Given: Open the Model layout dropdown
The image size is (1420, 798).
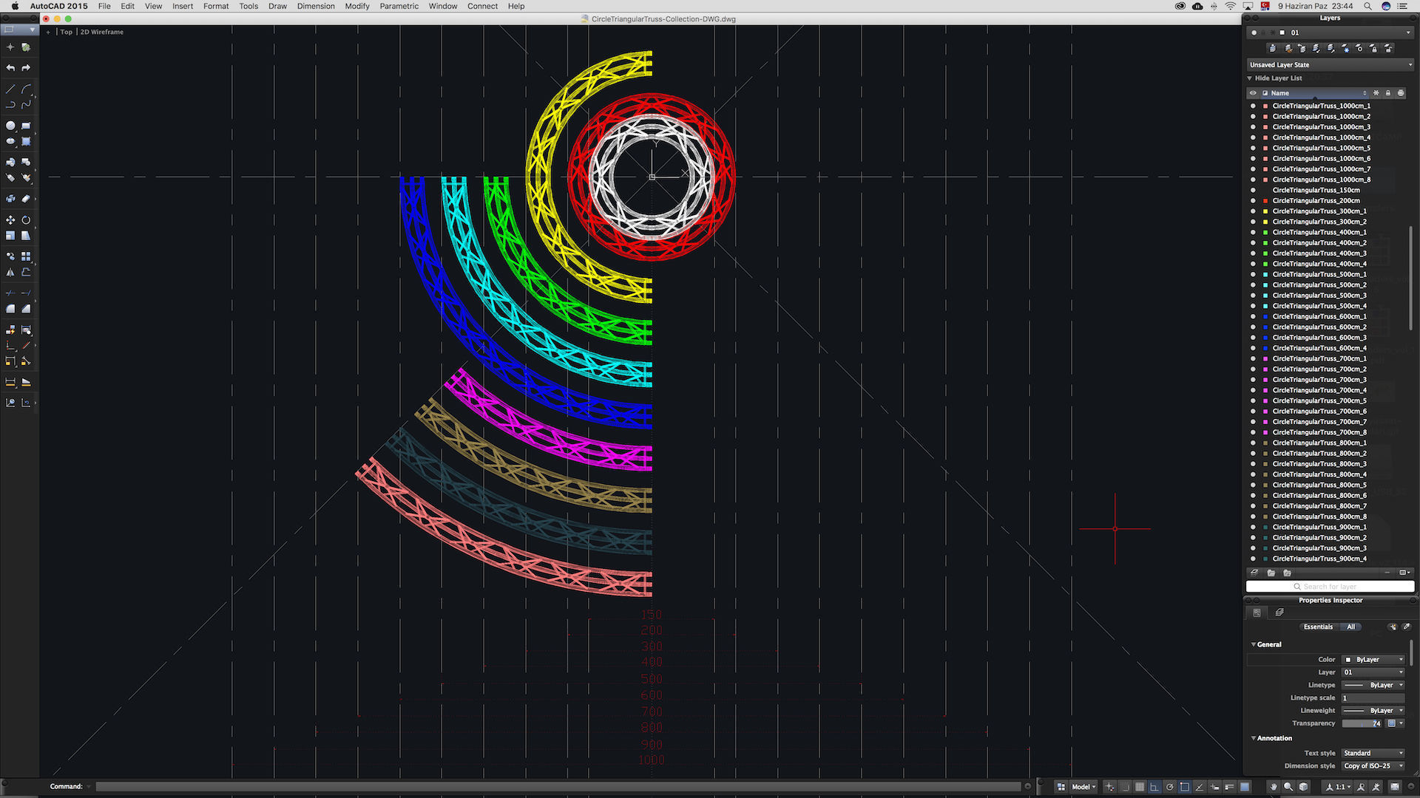Looking at the screenshot, I should pyautogui.click(x=1084, y=787).
